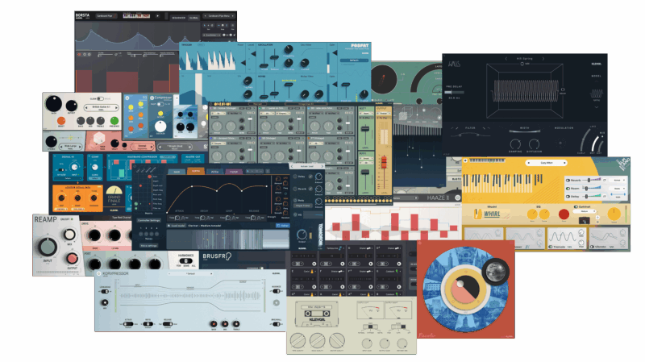Open the FILTER tab in Tomofon
645x362 pixels.
234,172
